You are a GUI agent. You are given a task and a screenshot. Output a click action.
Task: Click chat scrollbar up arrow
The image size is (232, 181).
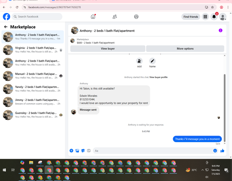tap(225, 56)
